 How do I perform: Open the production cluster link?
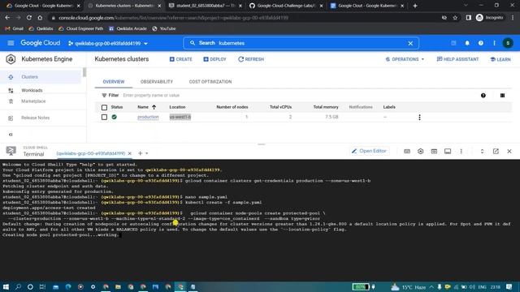[x=148, y=117]
